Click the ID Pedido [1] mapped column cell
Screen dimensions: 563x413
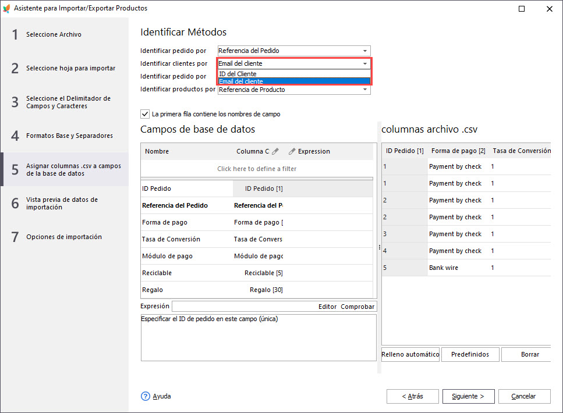click(258, 188)
